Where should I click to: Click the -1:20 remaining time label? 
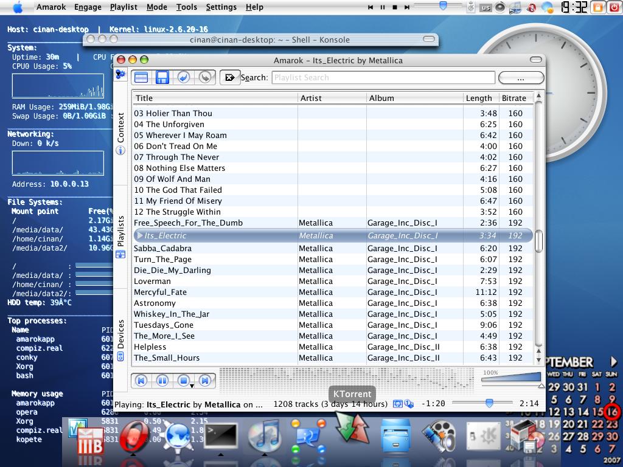pyautogui.click(x=433, y=404)
